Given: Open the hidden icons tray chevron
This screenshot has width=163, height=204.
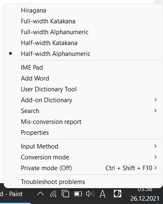Looking at the screenshot, I should coord(40,194).
